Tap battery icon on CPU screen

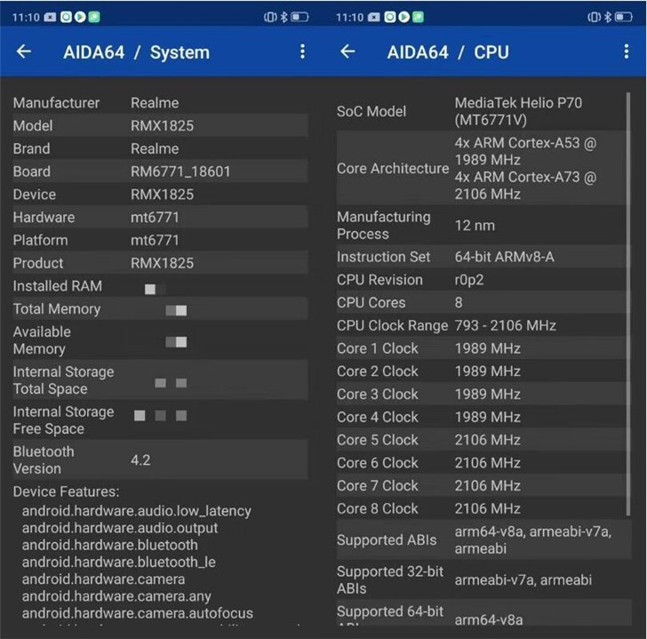[624, 17]
